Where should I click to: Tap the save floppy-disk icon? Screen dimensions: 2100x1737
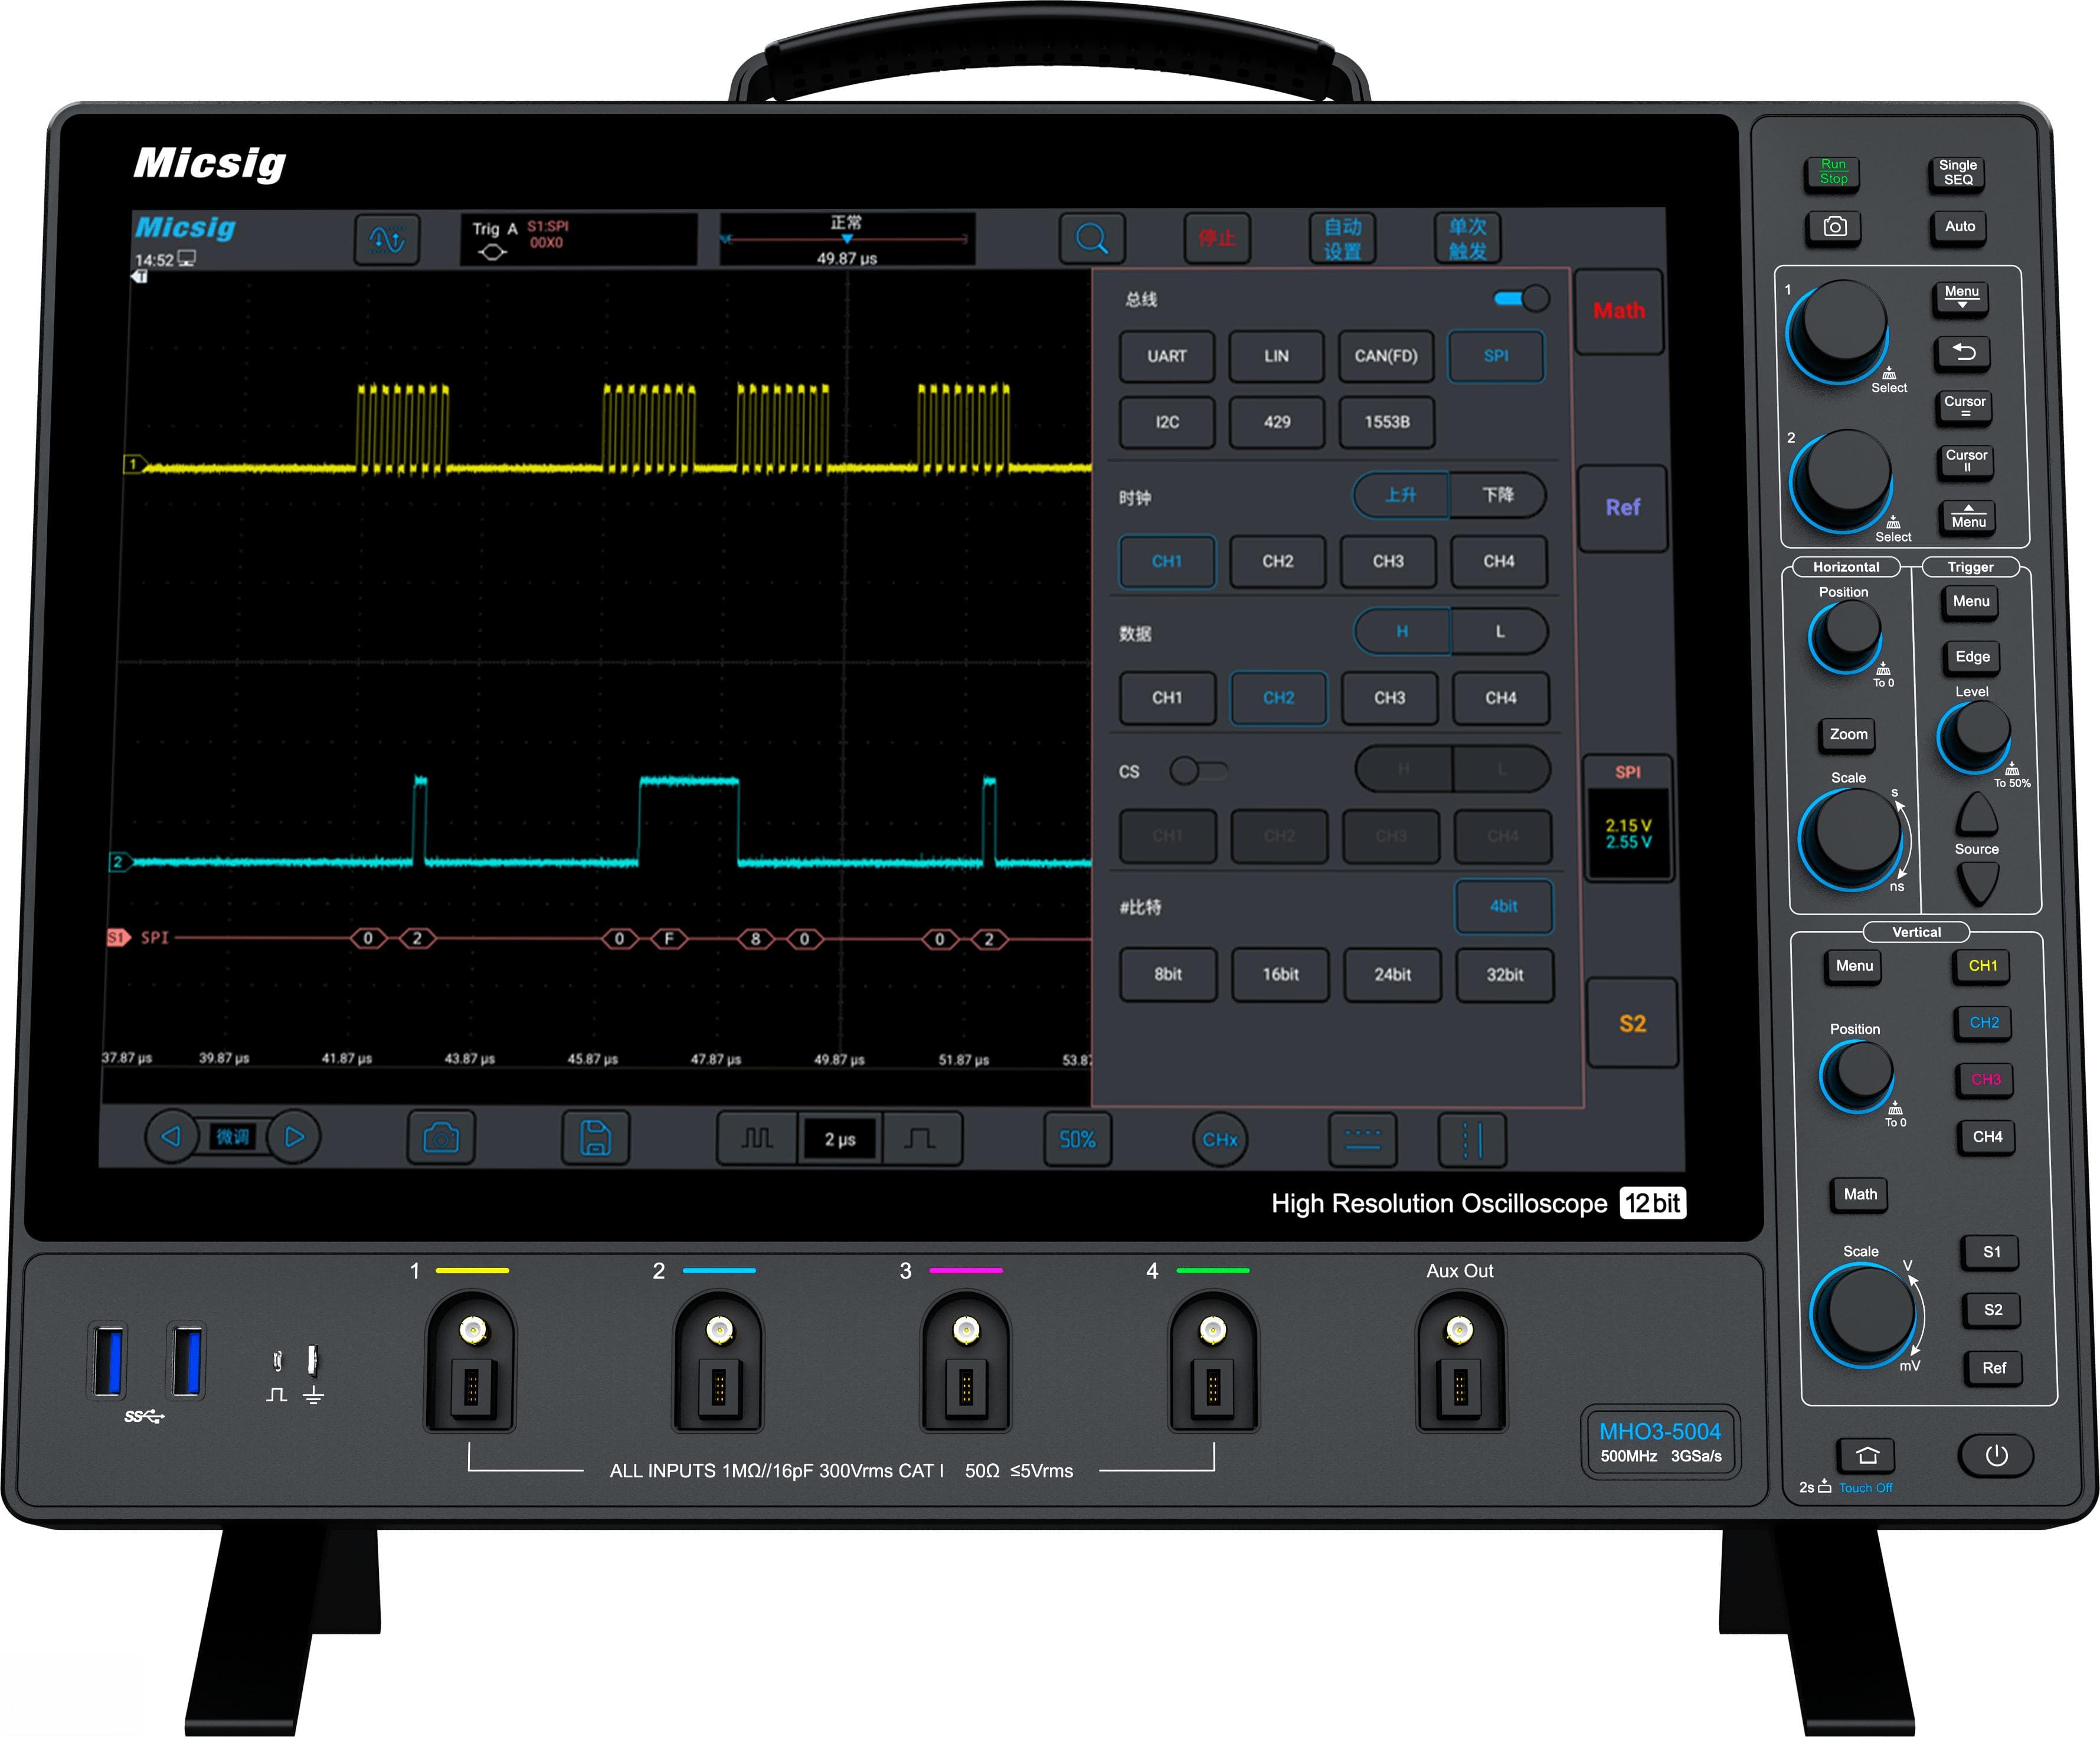pos(595,1138)
